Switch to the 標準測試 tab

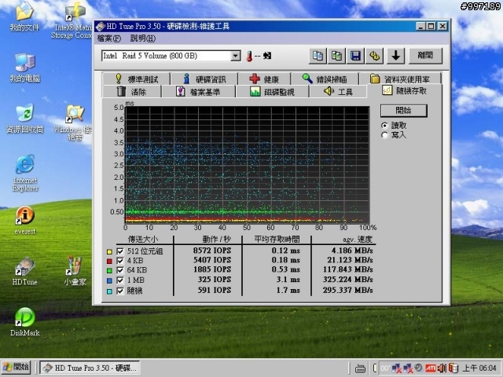point(136,79)
